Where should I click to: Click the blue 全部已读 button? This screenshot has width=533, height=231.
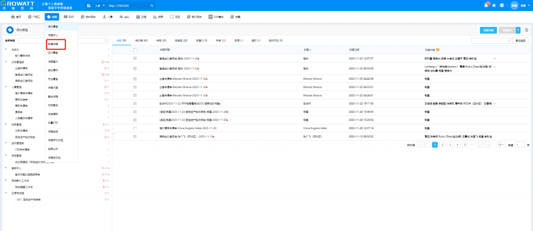pyautogui.click(x=488, y=30)
